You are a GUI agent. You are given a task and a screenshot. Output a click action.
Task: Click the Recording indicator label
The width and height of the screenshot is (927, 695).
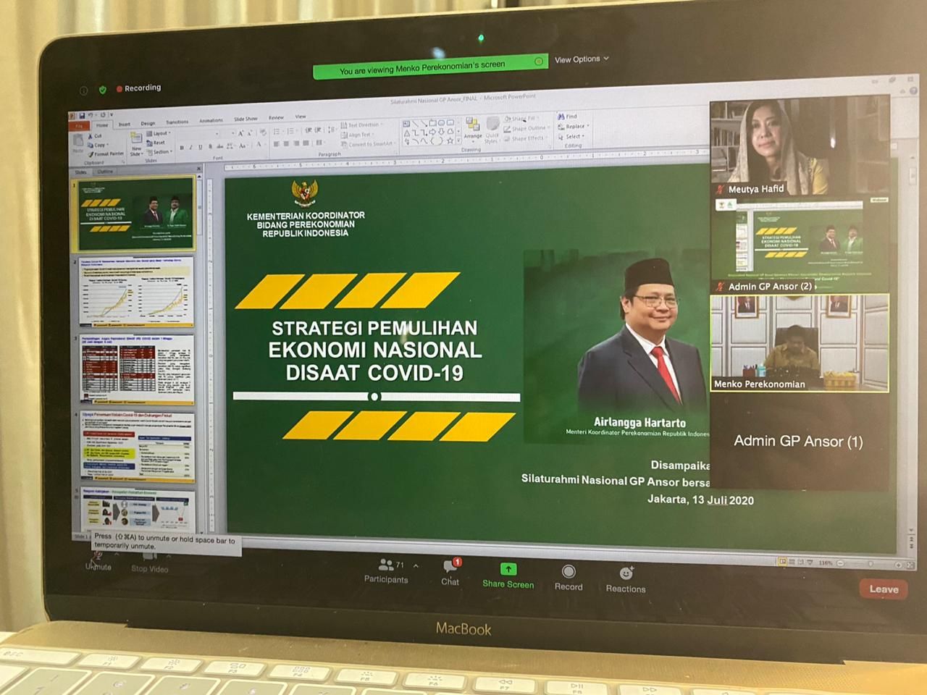pos(139,88)
